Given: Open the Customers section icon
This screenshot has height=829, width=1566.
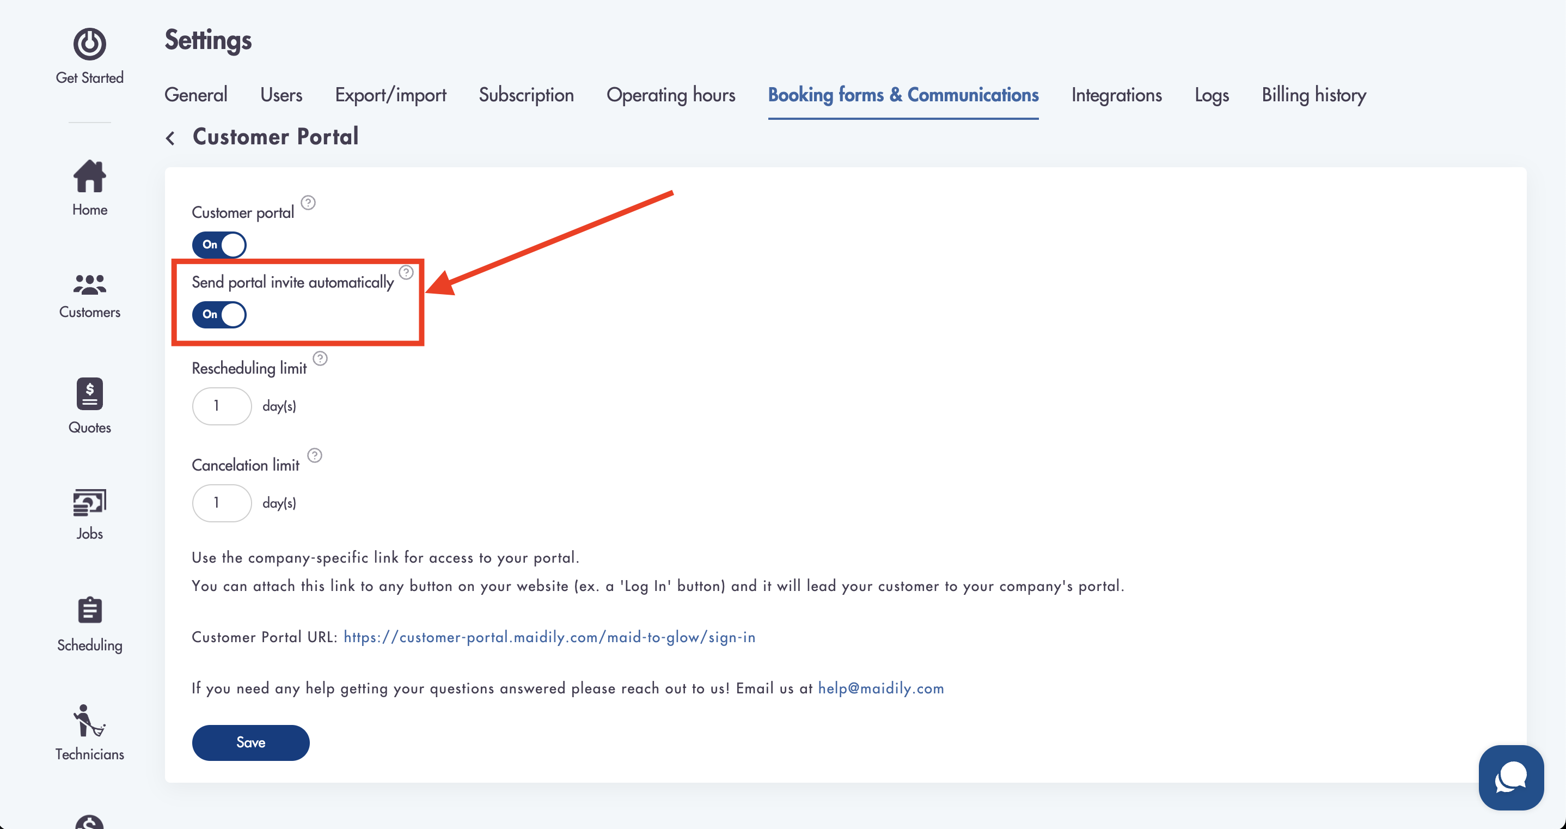Looking at the screenshot, I should pos(89,285).
